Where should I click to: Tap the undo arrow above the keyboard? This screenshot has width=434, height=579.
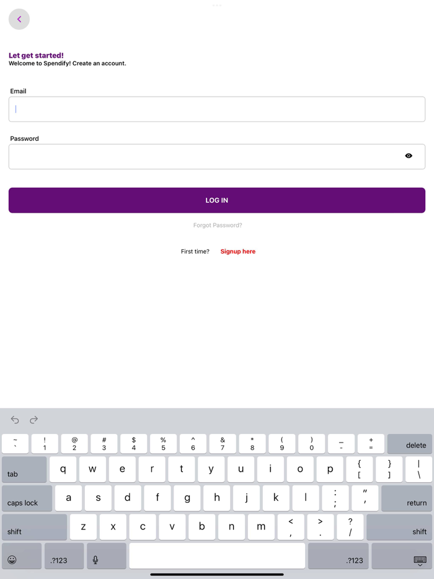pyautogui.click(x=15, y=420)
